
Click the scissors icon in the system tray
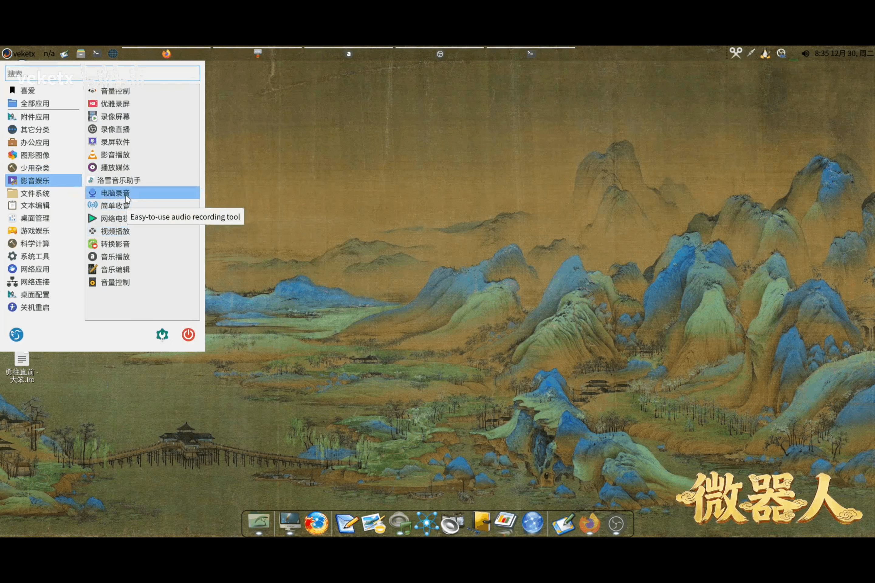[736, 53]
